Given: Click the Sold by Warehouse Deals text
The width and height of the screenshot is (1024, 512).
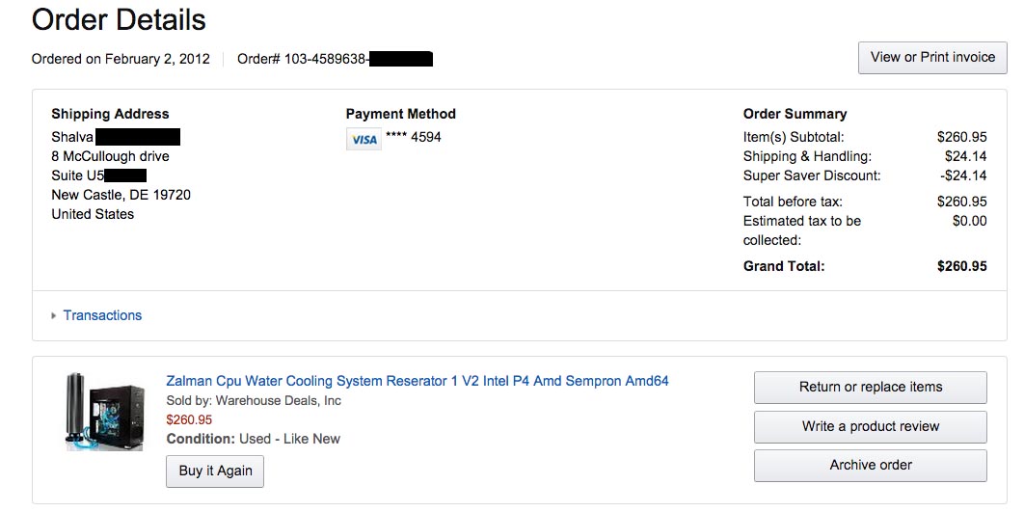Looking at the screenshot, I should point(254,400).
